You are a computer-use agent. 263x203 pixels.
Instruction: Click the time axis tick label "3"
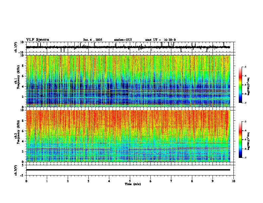tap(88, 181)
